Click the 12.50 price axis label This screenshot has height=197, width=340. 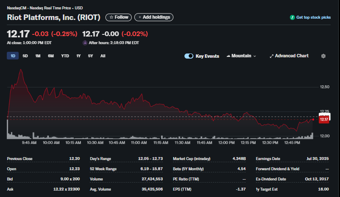coord(325,87)
